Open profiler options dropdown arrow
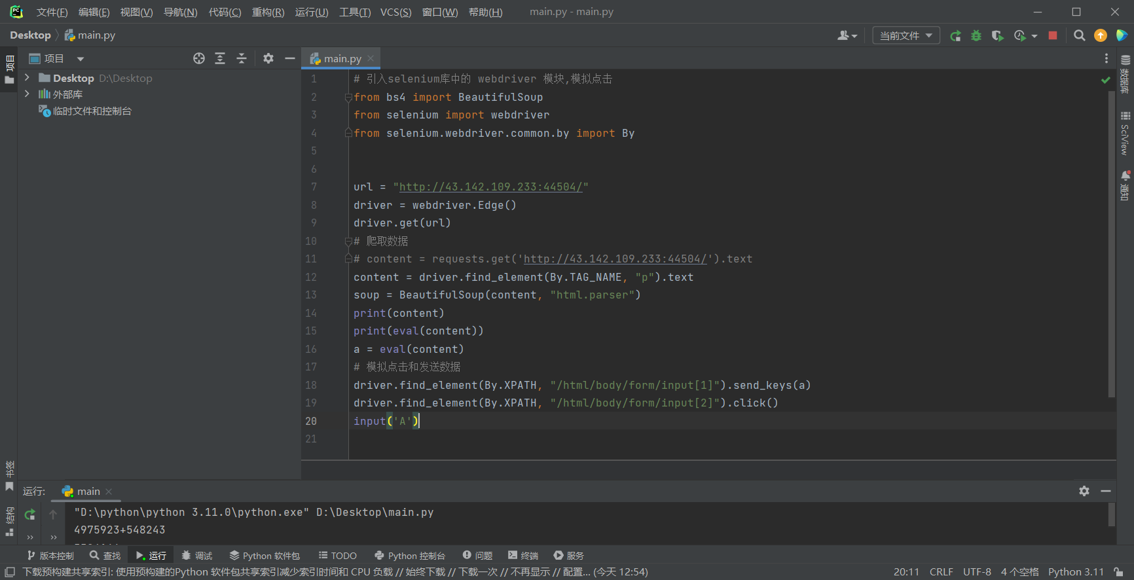This screenshot has width=1134, height=580. (x=1034, y=36)
